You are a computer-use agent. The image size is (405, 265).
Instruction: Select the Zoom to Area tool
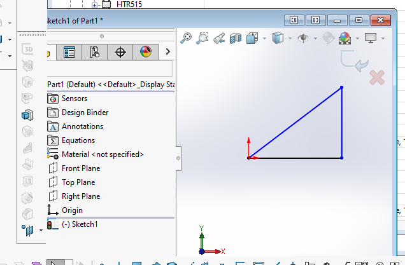click(202, 39)
